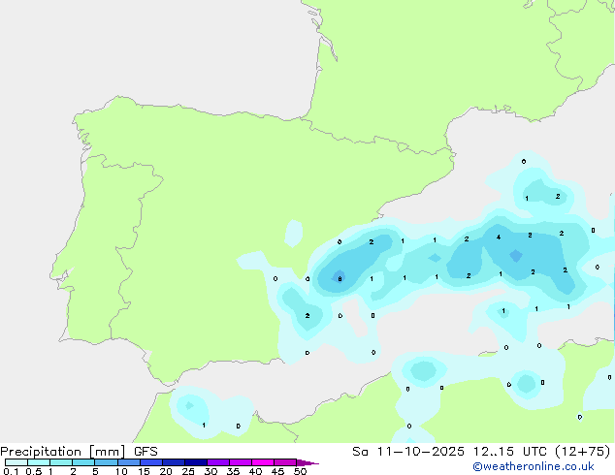
Task: Select the 45–50 mm legend swatch
Action: click(x=285, y=462)
